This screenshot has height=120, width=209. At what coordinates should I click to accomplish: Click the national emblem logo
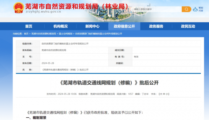coord(19,8)
